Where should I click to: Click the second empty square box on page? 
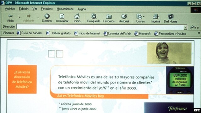coord(60,54)
